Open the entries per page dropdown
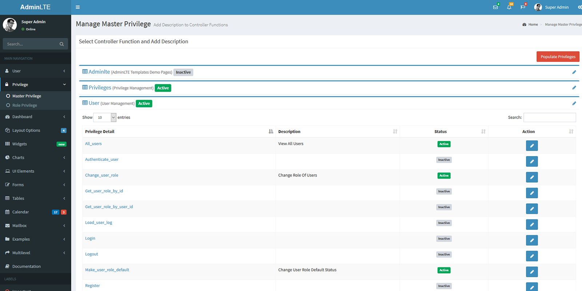This screenshot has height=291, width=582. [x=104, y=117]
